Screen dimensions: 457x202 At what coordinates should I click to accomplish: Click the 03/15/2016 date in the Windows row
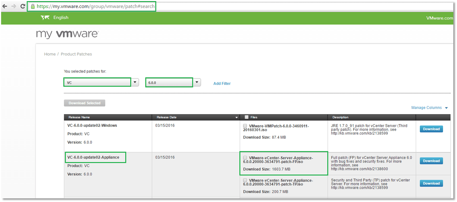pos(165,125)
